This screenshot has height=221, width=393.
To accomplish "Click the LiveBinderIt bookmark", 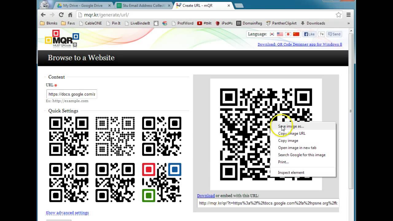I will point(137,23).
